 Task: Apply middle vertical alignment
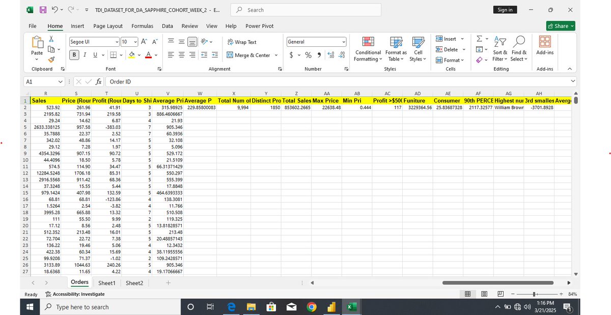[181, 42]
